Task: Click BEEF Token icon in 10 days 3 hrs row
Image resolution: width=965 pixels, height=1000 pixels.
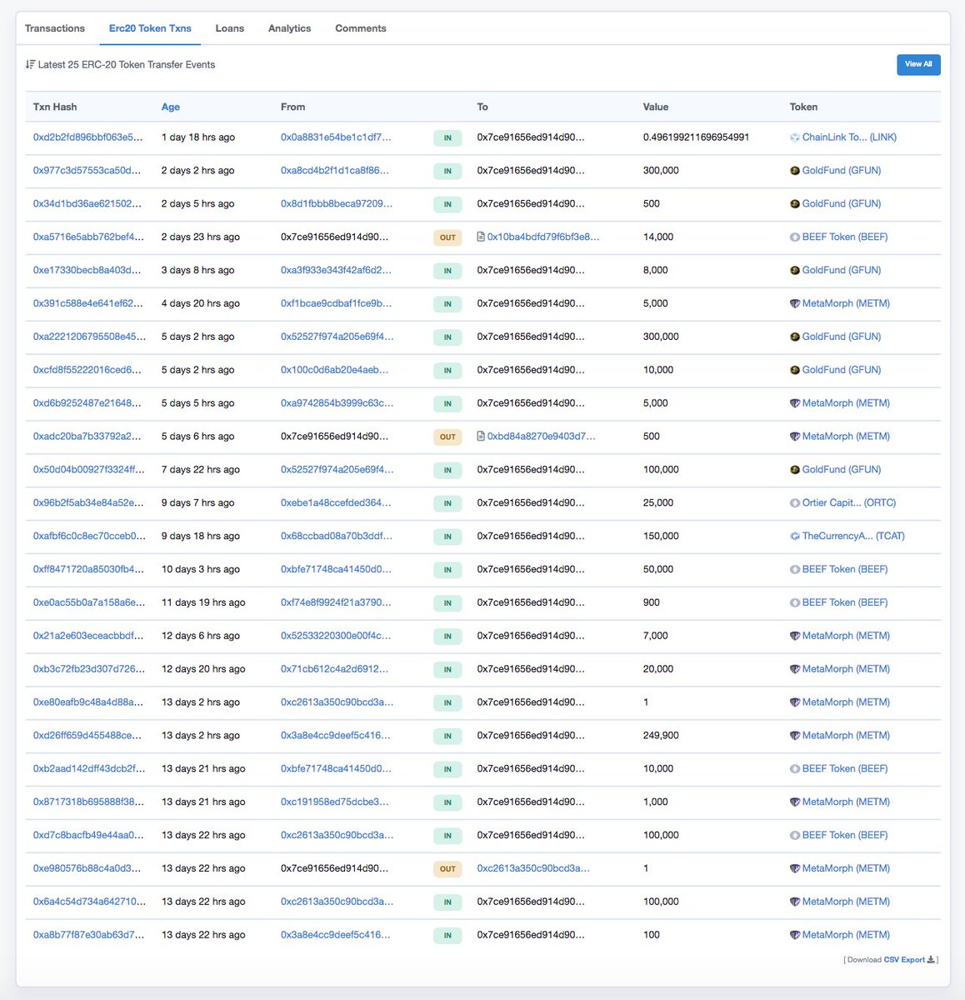Action: (795, 570)
